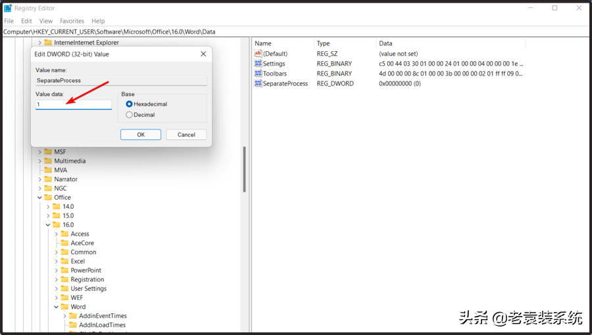
Task: Click the (Default) string value icon
Action: pyautogui.click(x=258, y=54)
